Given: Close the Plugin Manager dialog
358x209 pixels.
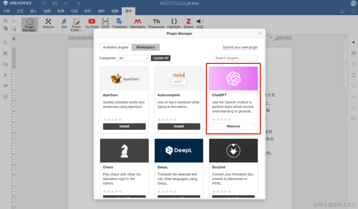Looking at the screenshot, I should click(260, 33).
